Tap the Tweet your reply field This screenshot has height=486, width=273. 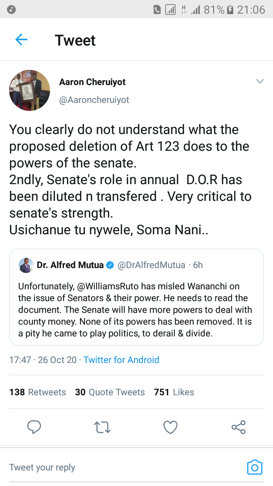(114, 467)
